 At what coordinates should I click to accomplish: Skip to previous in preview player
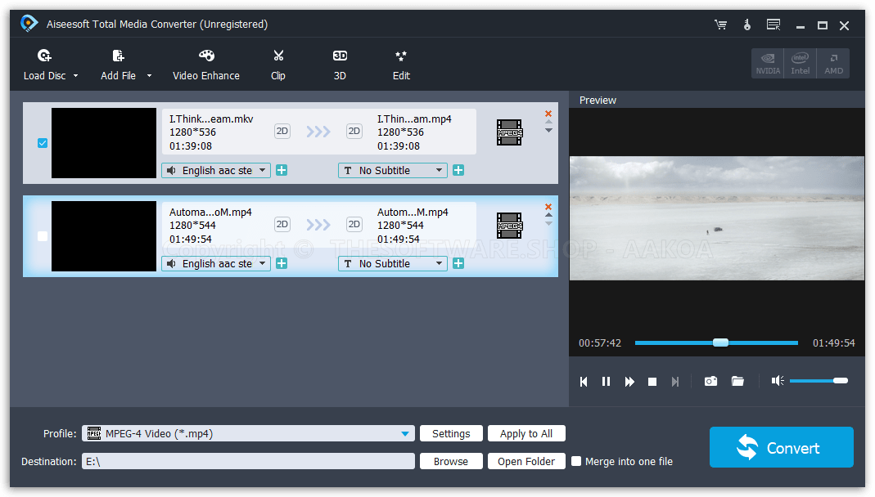click(584, 382)
